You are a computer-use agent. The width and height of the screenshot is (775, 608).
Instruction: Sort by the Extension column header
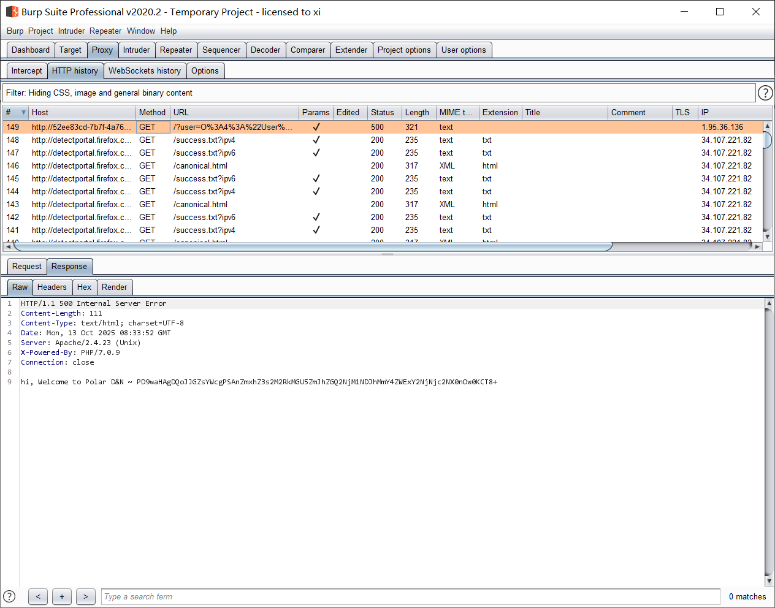500,112
